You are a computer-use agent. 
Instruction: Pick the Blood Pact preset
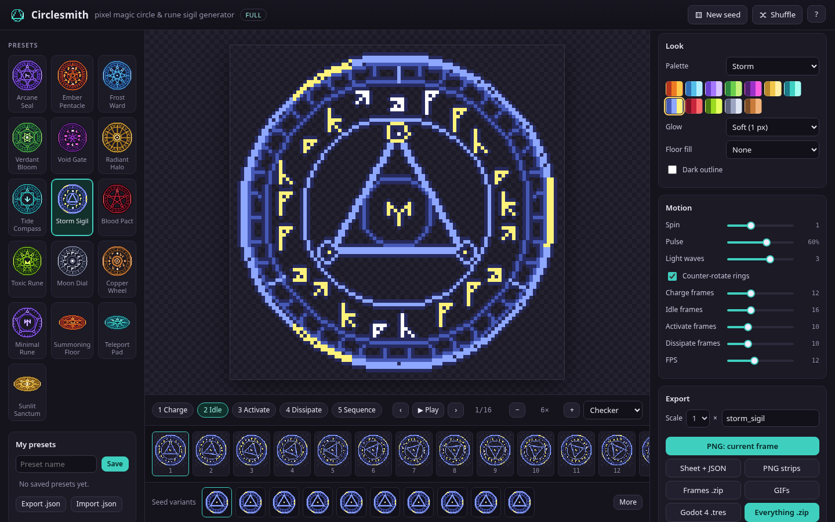click(x=117, y=207)
